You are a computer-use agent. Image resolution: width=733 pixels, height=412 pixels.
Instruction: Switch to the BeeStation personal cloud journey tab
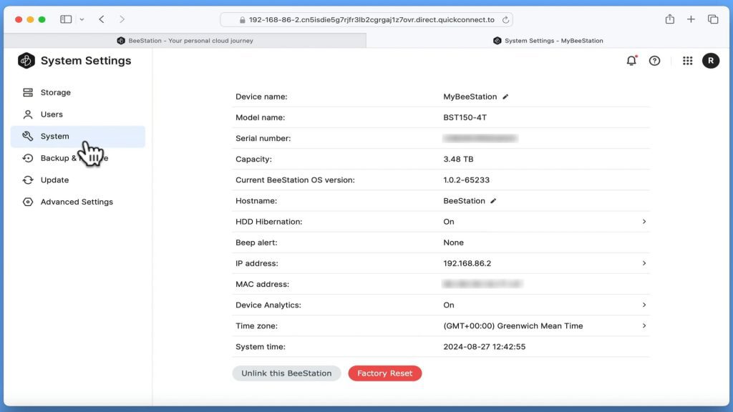[185, 41]
